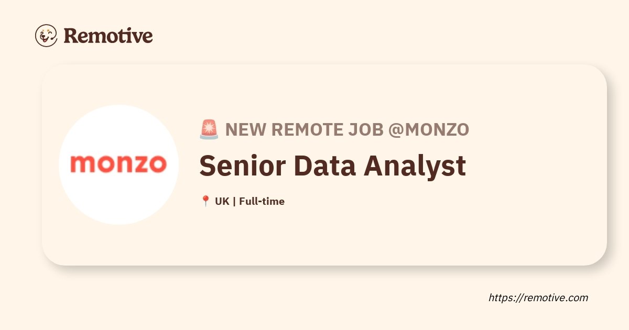The width and height of the screenshot is (629, 330).
Task: Click the @MONZO mention in the header
Action: tap(428, 129)
